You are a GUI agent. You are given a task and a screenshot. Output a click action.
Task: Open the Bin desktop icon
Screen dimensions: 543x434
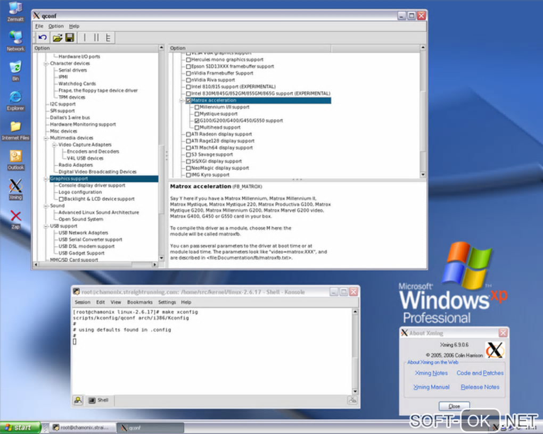[15, 71]
